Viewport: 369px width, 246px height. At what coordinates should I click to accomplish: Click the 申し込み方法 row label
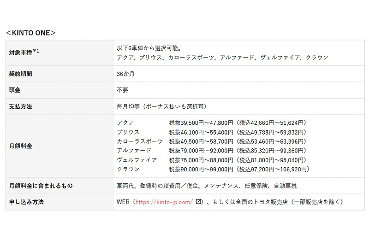point(26,202)
